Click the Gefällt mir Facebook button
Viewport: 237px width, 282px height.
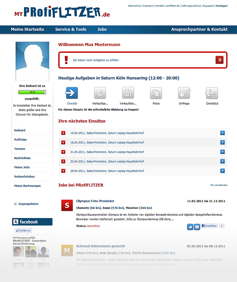coord(23,231)
